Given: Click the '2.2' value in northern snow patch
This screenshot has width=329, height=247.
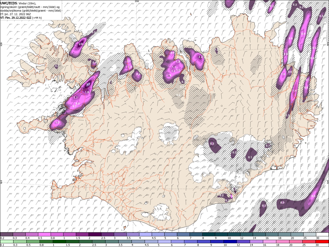Looking at the screenshot, I should (x=201, y=57).
